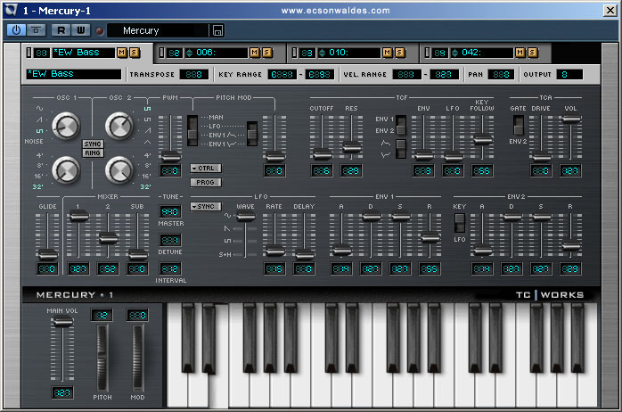Image resolution: width=622 pixels, height=412 pixels.
Task: Click the MASTER tune value display
Action: [170, 211]
